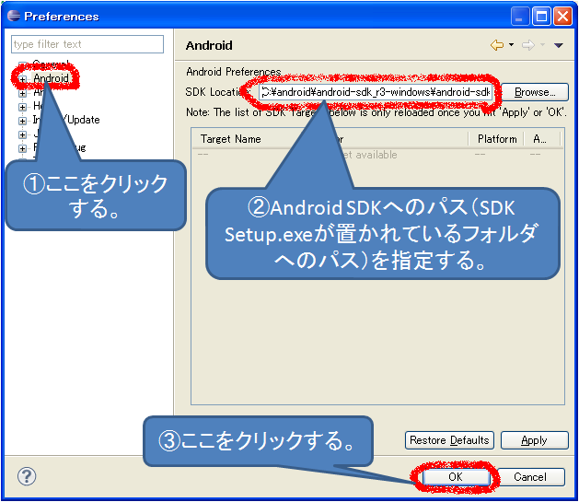Click the SDK Location path field

[x=376, y=92]
